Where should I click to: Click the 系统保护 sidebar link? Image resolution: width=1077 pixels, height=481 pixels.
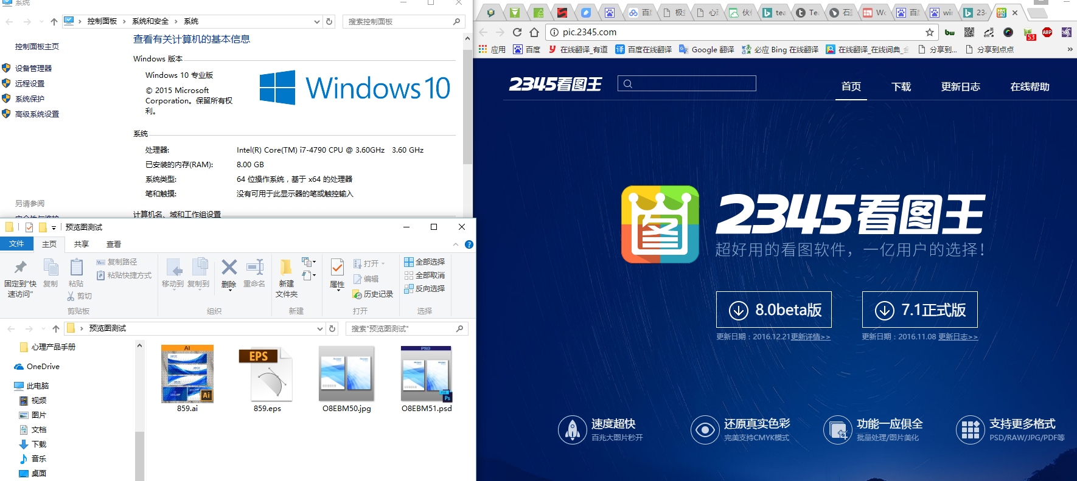tap(30, 99)
